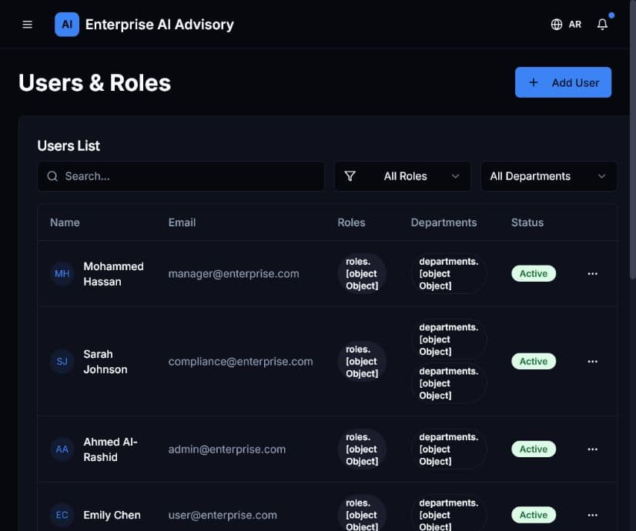This screenshot has height=531, width=636.
Task: Switch language with the AR label
Action: (574, 25)
